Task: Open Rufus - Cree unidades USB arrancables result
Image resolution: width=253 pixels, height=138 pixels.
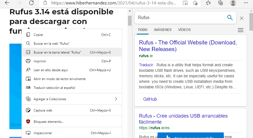Action: [x=183, y=119]
